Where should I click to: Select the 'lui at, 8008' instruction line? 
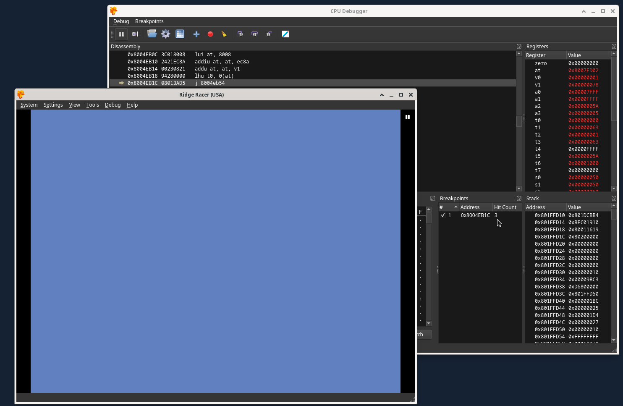click(x=312, y=55)
